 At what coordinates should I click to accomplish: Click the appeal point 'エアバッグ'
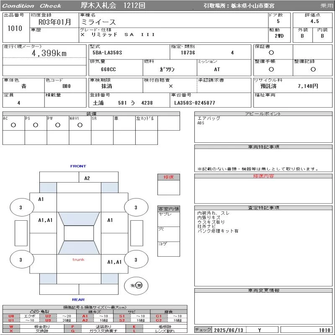(209, 119)
